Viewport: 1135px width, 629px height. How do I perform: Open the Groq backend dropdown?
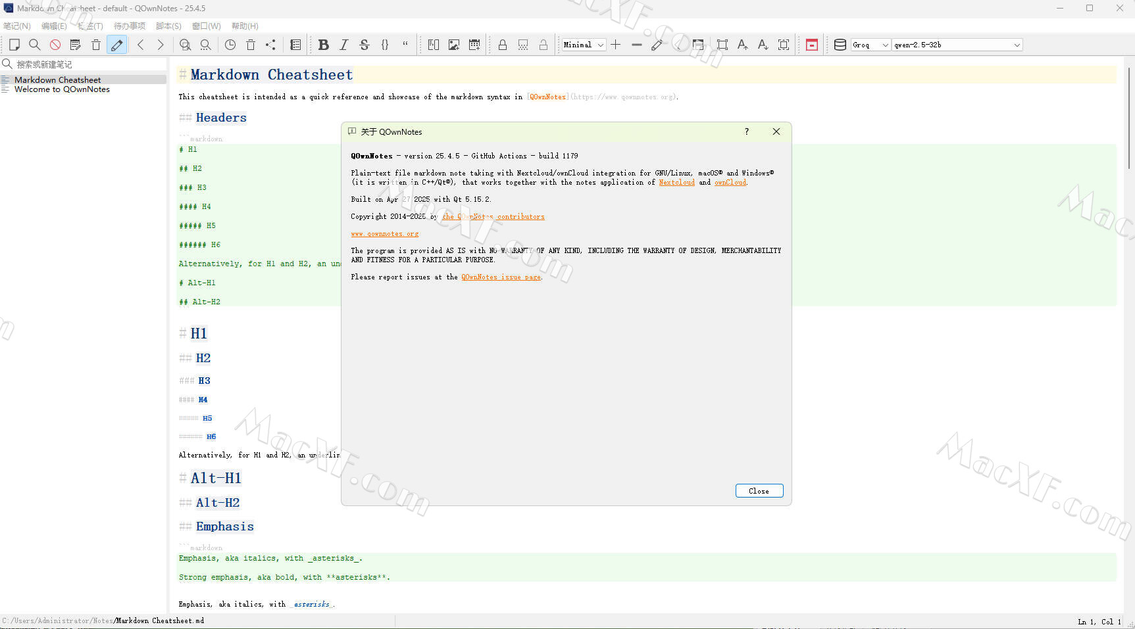[x=870, y=45]
